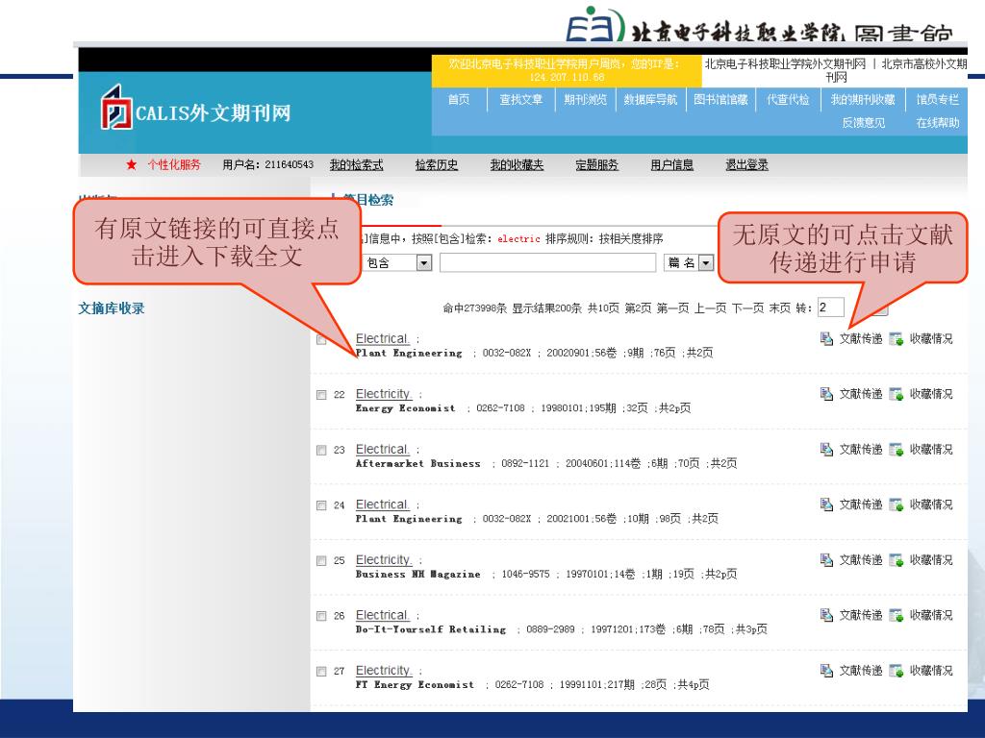
Task: Open 我的检索式 link
Action: pyautogui.click(x=356, y=164)
